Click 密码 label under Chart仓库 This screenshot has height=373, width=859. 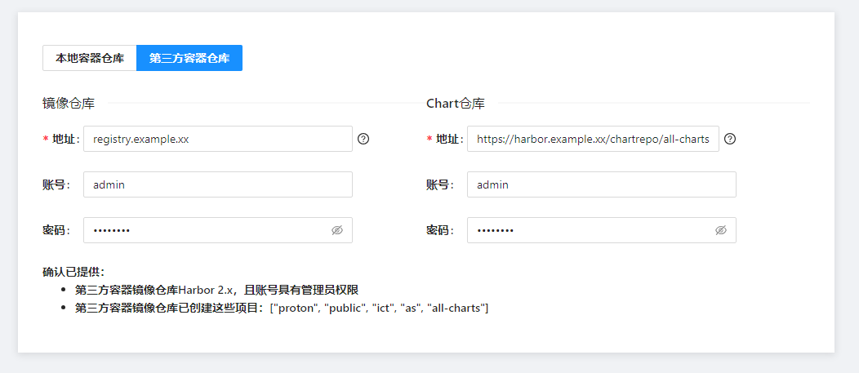[440, 231]
